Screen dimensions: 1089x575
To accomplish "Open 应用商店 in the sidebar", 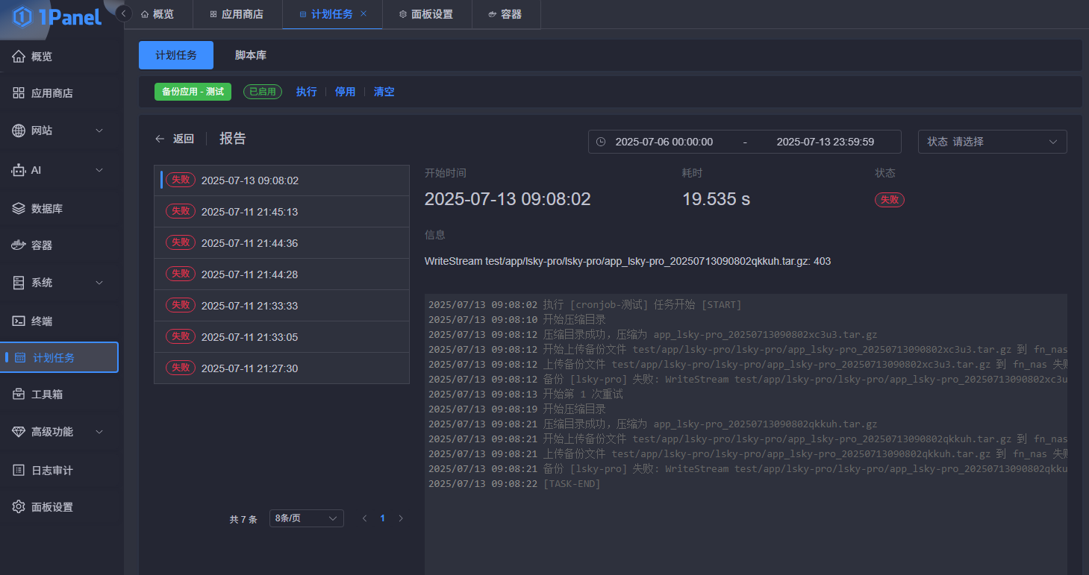I will point(60,93).
